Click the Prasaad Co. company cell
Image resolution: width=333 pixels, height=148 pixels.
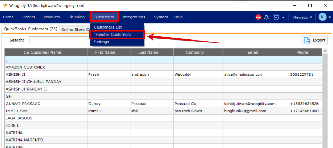198,104
